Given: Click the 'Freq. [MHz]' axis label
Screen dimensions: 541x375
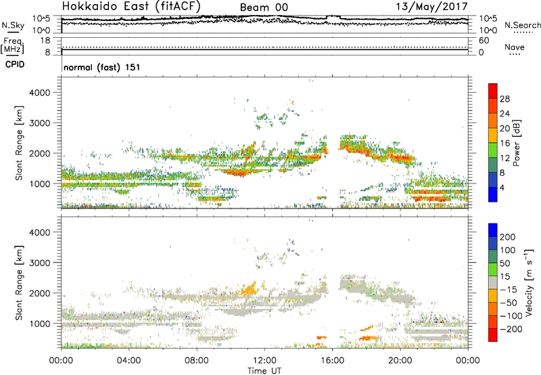Looking at the screenshot, I should 12,46.
